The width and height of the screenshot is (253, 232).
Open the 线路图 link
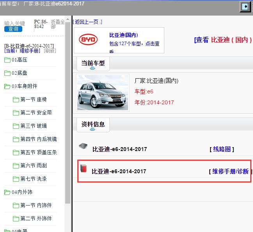coord(222,149)
